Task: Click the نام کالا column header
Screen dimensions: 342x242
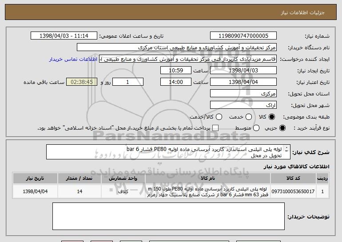Action: [208, 179]
